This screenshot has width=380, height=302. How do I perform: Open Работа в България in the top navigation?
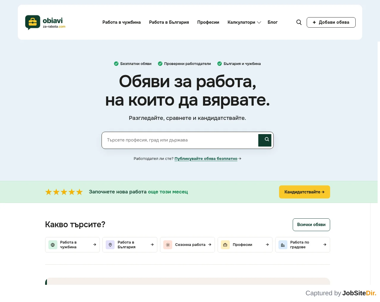point(169,22)
